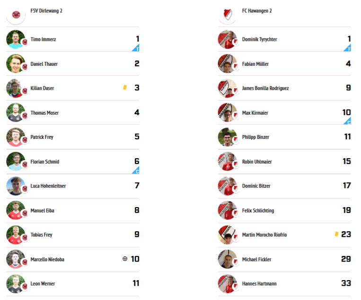Click Philipp Binzer's profile photo
Image resolution: width=361 pixels, height=300 pixels.
[228, 137]
